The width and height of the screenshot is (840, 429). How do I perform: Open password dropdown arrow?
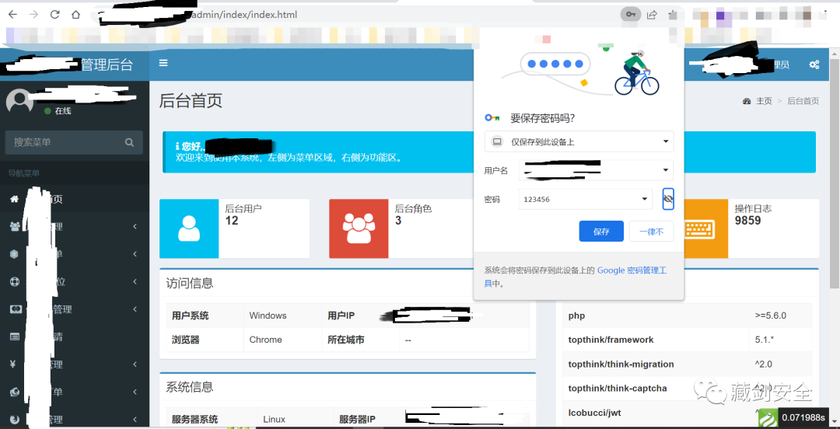645,199
